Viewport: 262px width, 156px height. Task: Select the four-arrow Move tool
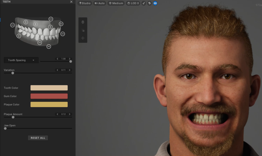[83, 38]
